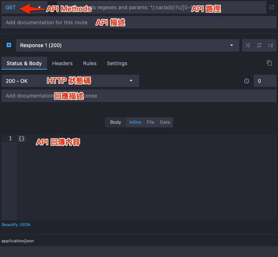Select the Data body type
278x257 pixels.
(x=165, y=122)
